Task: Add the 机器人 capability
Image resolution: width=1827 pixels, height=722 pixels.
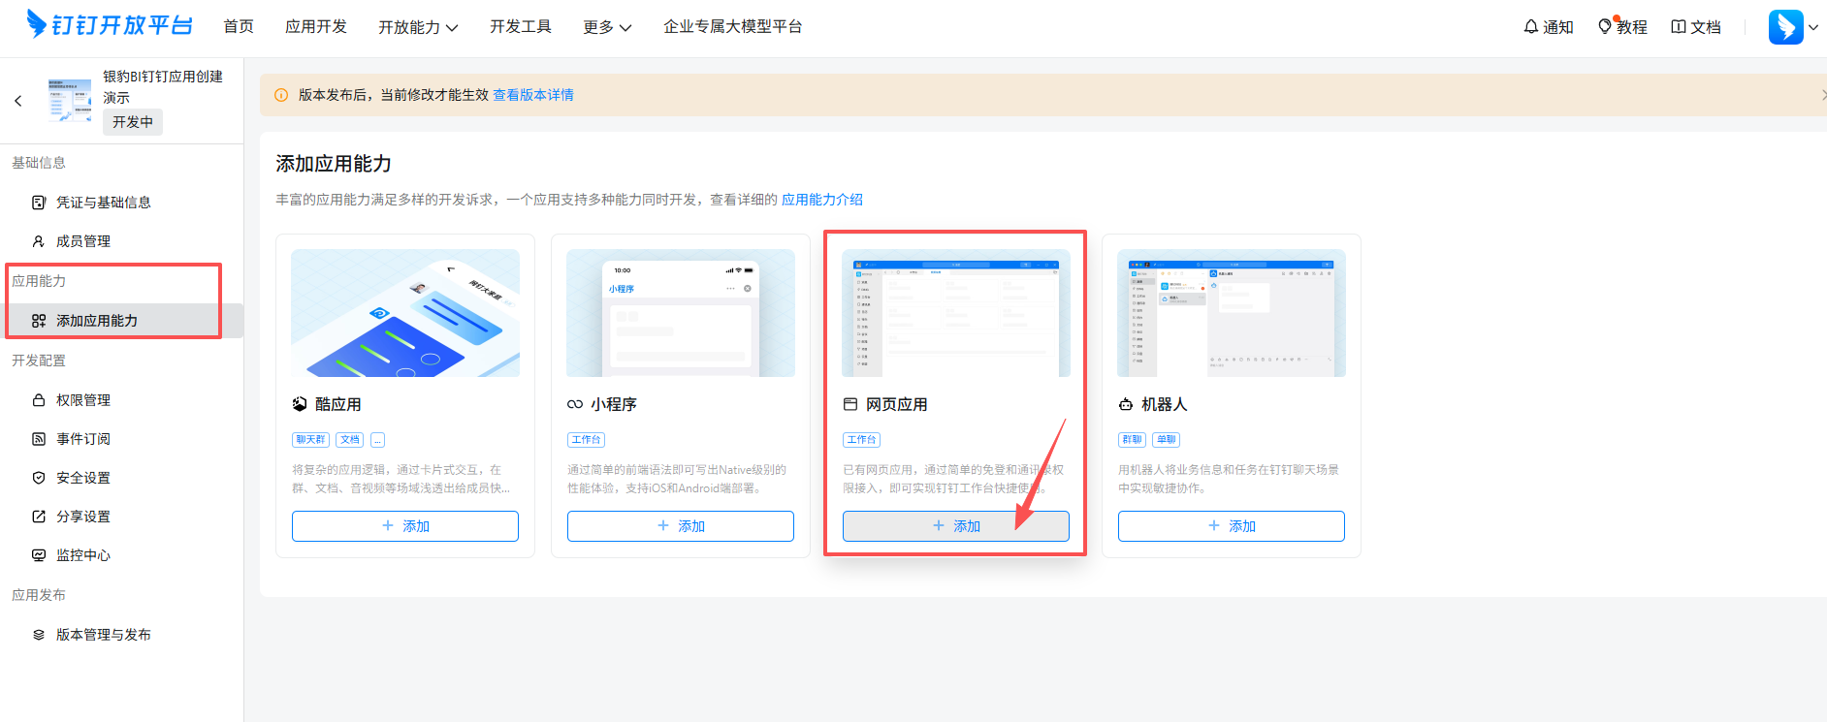Action: (x=1232, y=526)
